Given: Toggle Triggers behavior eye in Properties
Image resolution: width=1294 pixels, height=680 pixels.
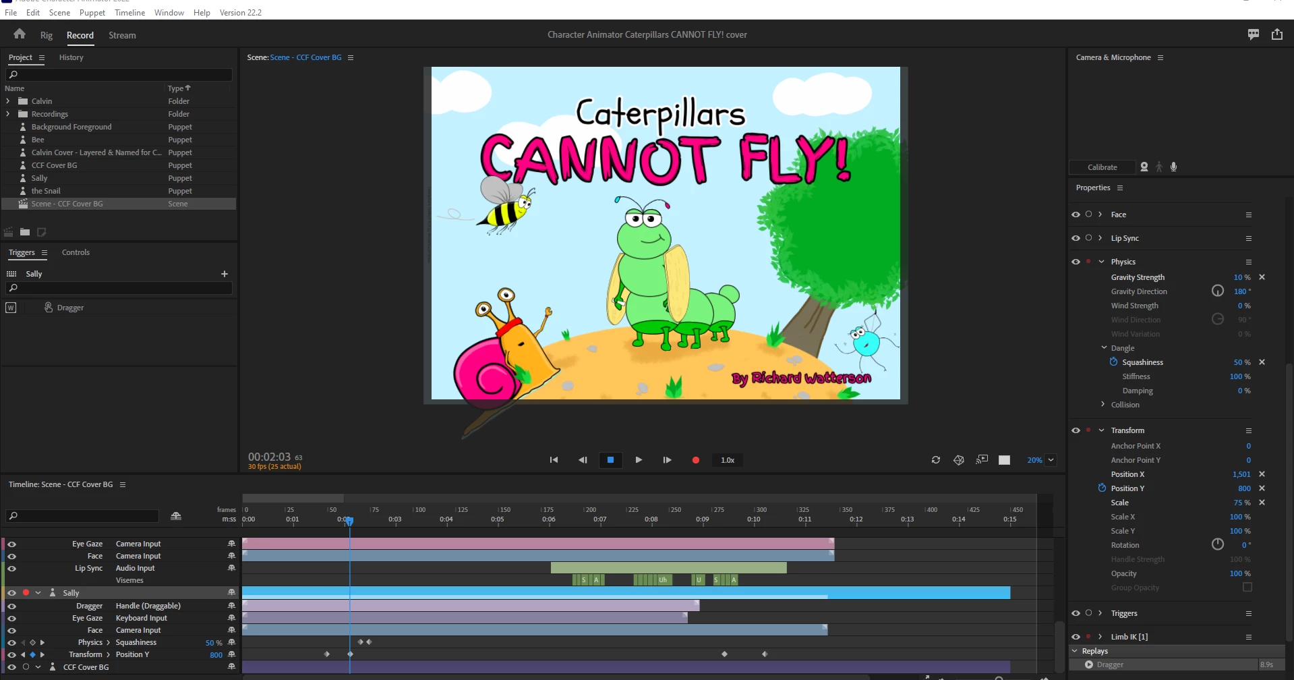Looking at the screenshot, I should pos(1076,613).
